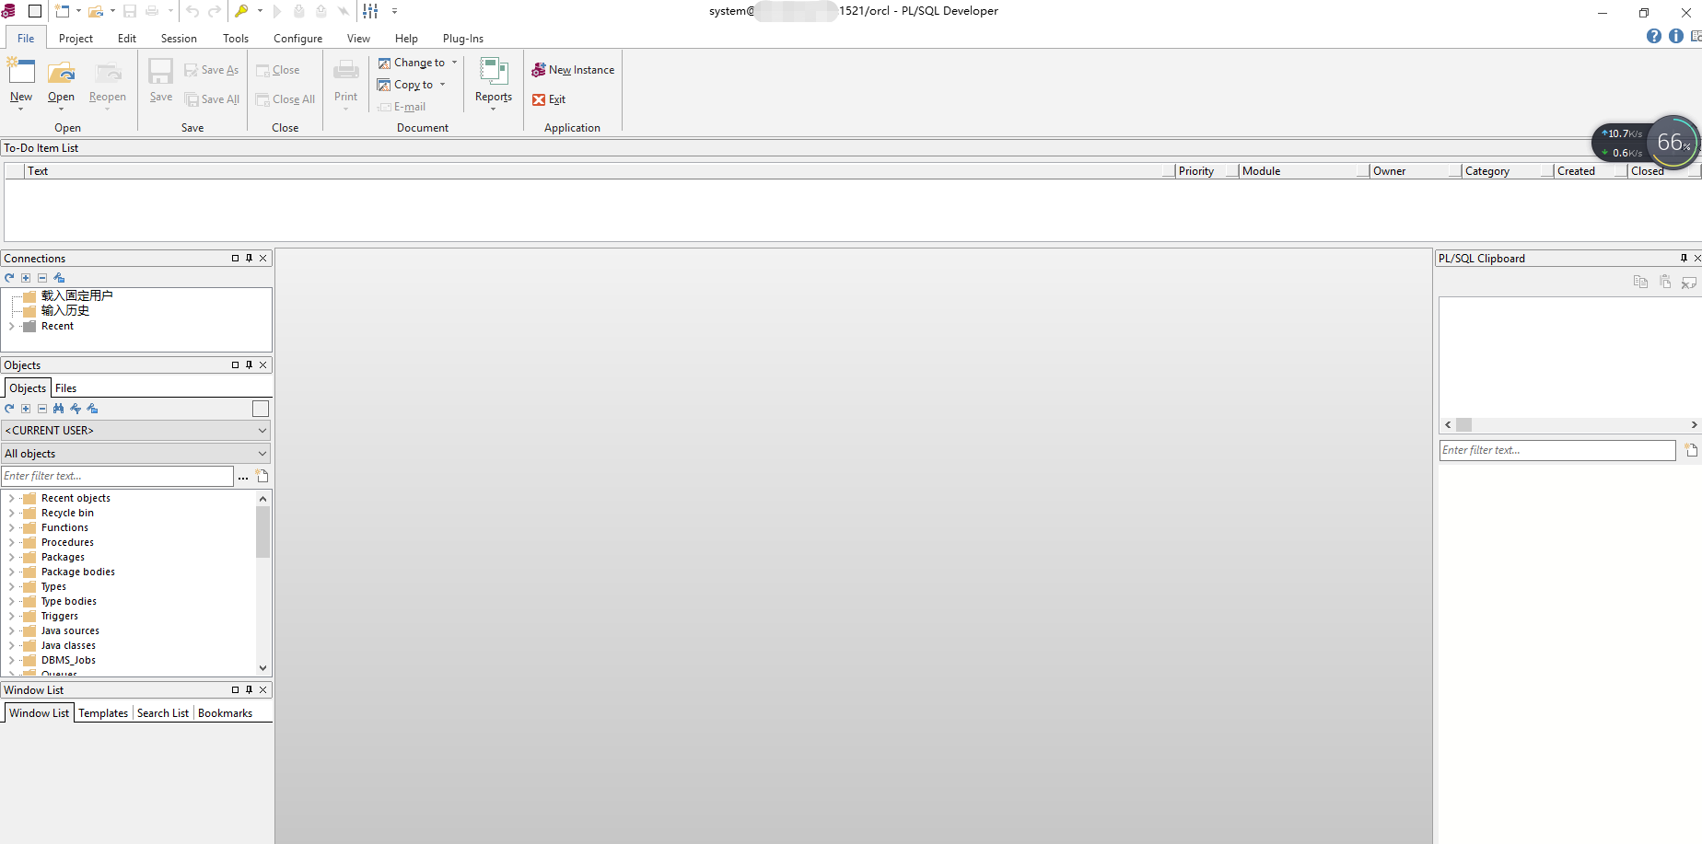Click the Enter filter text field
This screenshot has width=1702, height=844.
pyautogui.click(x=118, y=476)
